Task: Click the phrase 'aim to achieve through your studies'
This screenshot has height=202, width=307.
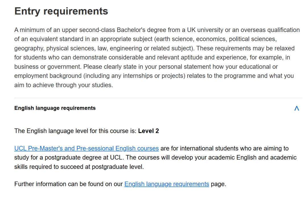Action: [64, 85]
